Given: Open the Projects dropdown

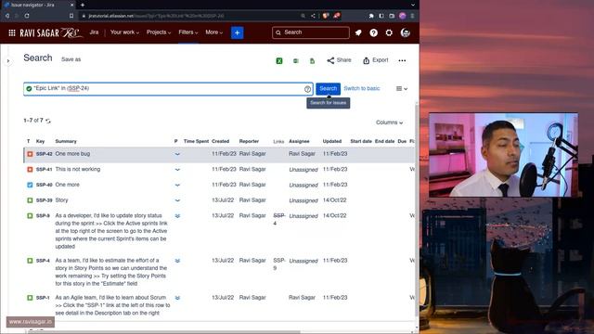Looking at the screenshot, I should [x=159, y=32].
